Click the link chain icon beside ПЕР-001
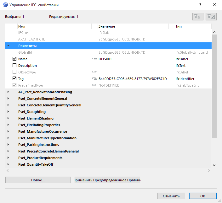 click(x=94, y=59)
